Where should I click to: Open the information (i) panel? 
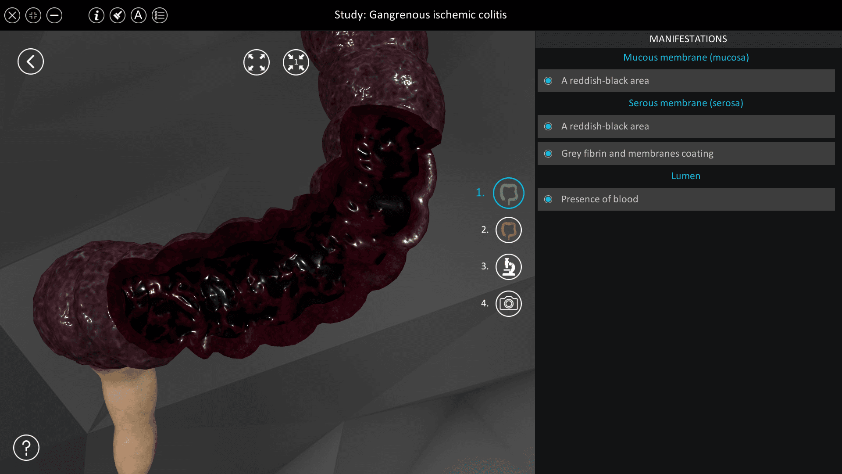tap(96, 16)
